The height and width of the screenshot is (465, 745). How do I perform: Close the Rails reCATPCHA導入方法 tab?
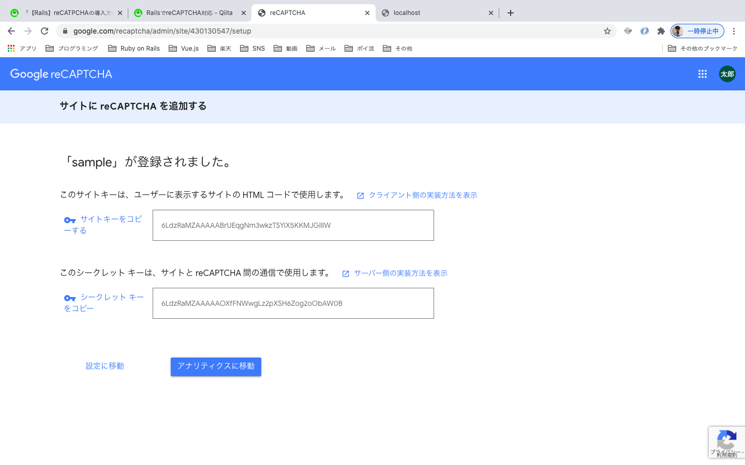[x=120, y=13]
